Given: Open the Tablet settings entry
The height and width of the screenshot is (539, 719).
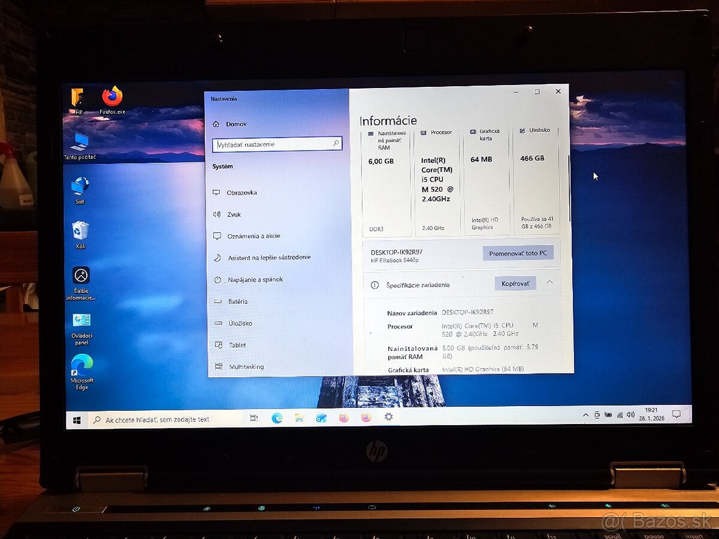Looking at the screenshot, I should pos(235,344).
